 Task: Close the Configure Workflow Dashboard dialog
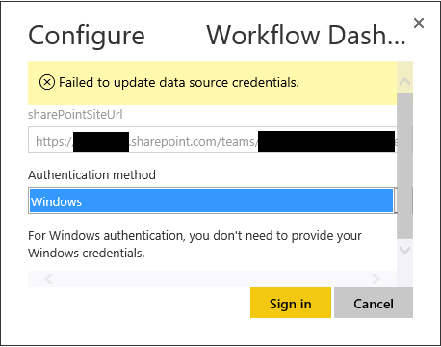tap(419, 23)
